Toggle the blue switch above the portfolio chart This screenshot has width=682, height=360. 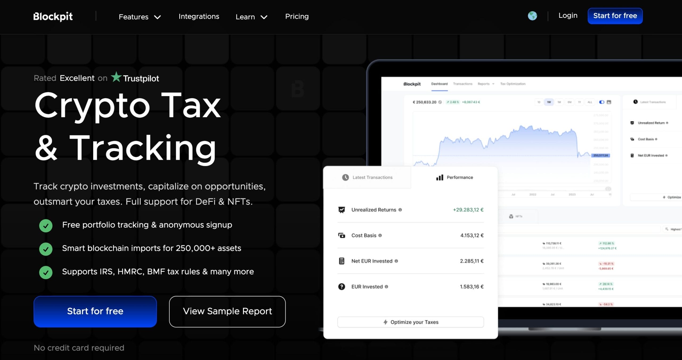602,102
